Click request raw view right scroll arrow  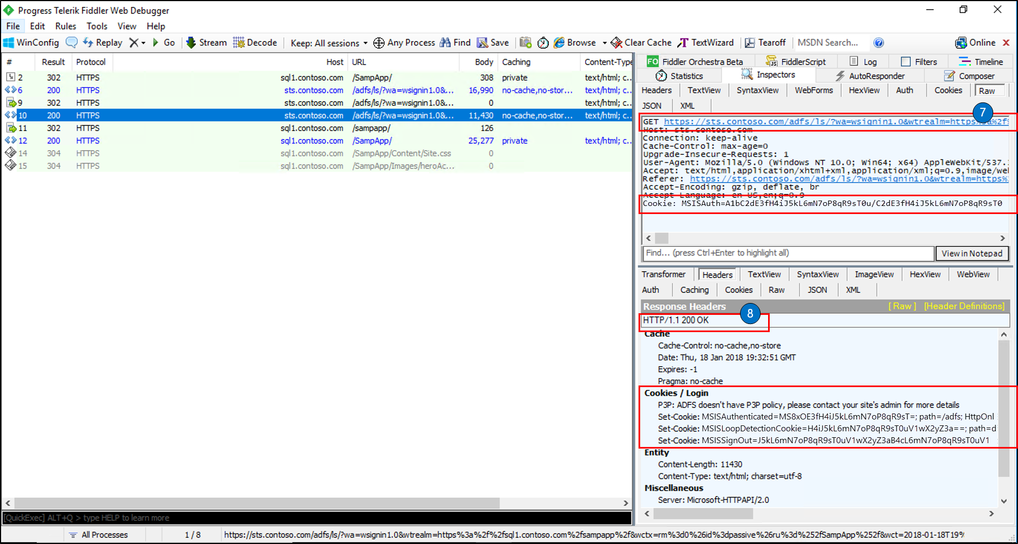point(1002,238)
